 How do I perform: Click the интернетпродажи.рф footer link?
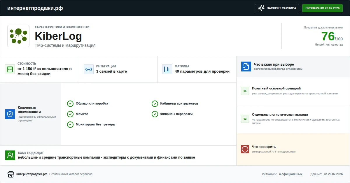point(32,174)
